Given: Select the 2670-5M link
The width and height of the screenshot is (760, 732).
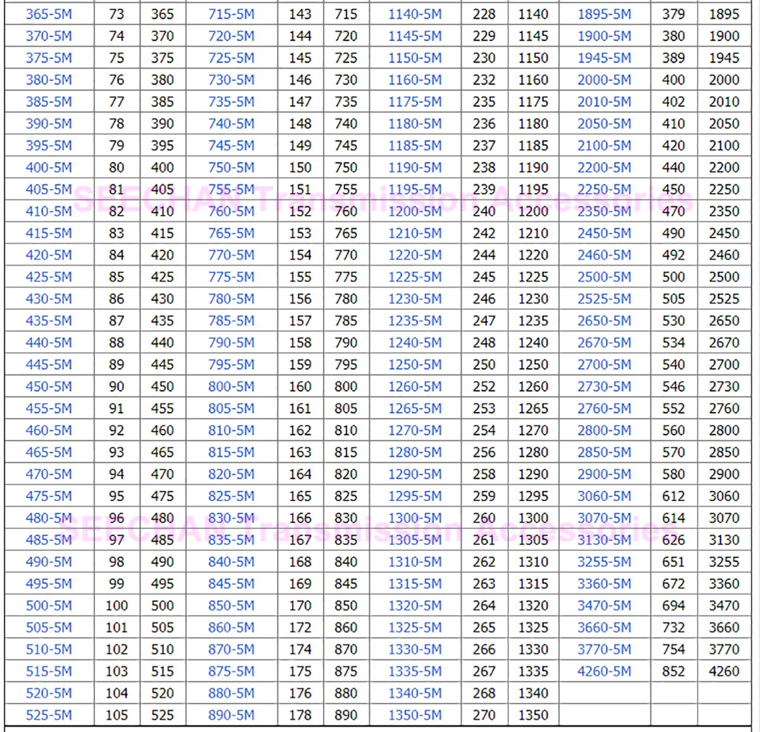Looking at the screenshot, I should [x=604, y=343].
